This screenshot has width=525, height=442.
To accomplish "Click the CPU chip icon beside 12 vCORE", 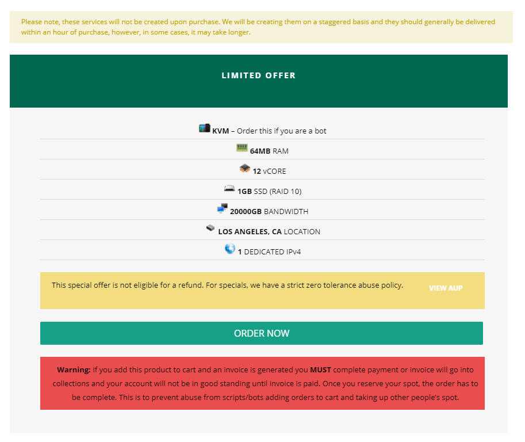I will tap(245, 168).
